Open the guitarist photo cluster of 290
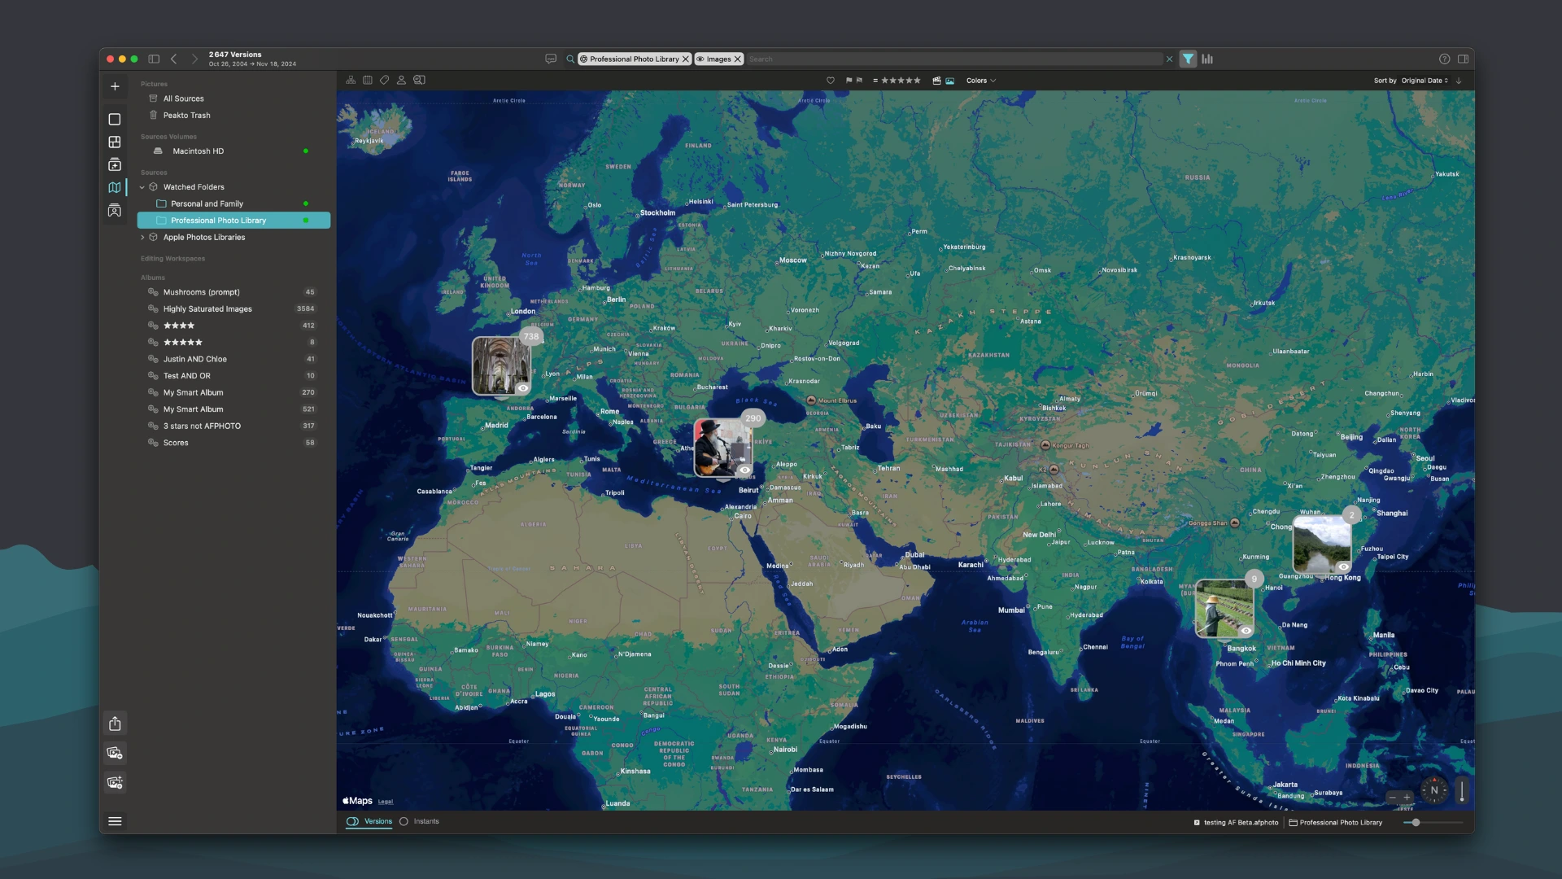 723,448
